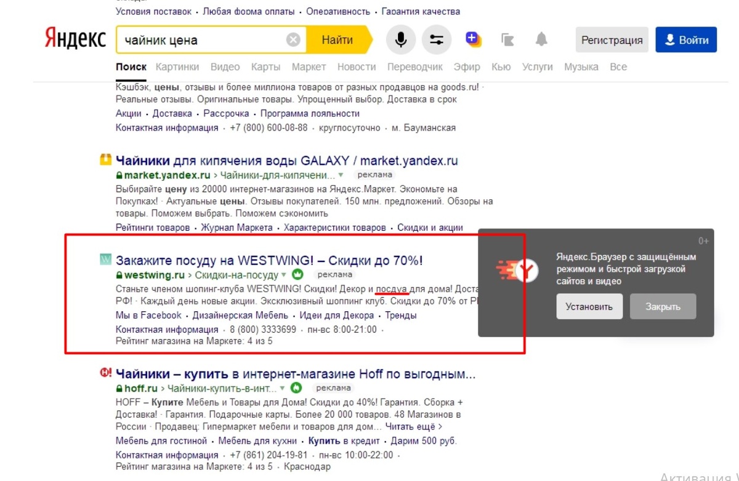Click the Westwing favicon icon

(105, 260)
